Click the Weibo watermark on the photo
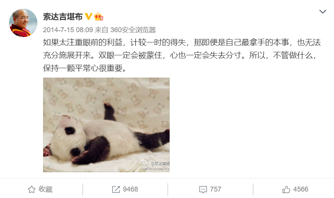This screenshot has width=334, height=198. 155,165
